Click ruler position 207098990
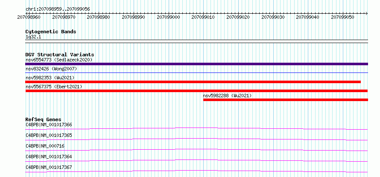 pyautogui.click(x=133, y=17)
